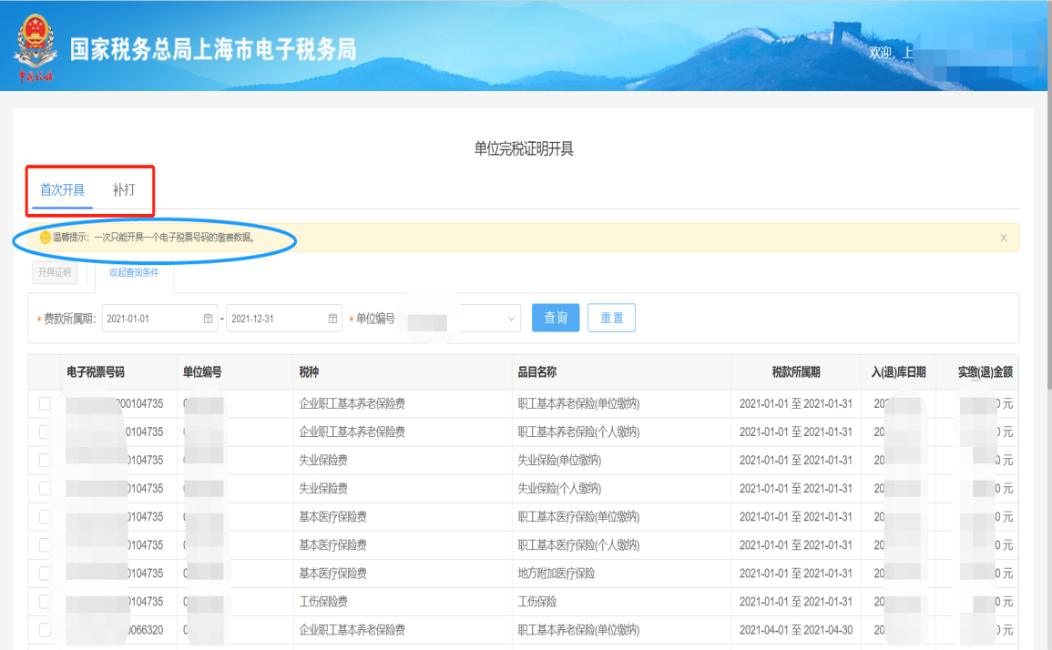The width and height of the screenshot is (1052, 650).
Task: Click the 电子税票号码 column header
Action: 96,372
